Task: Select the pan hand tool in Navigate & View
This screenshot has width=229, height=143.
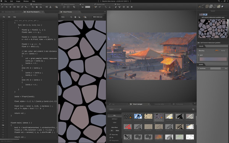Action: (37, 7)
